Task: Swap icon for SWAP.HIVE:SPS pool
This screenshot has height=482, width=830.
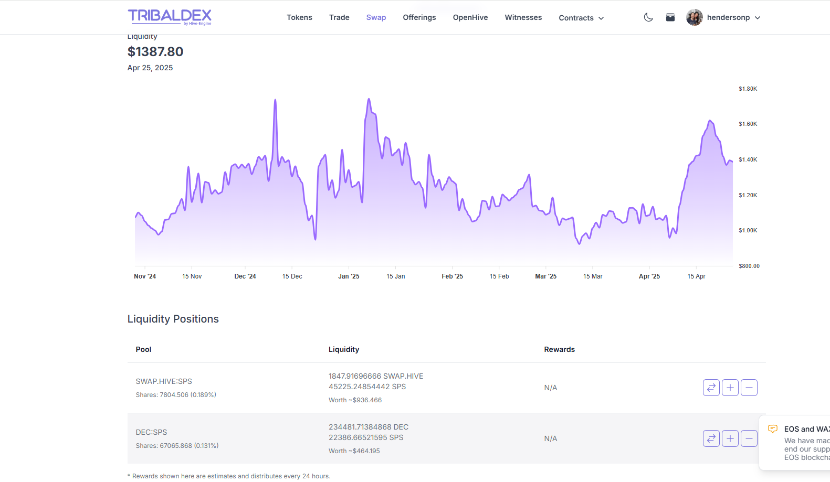Action: tap(711, 388)
